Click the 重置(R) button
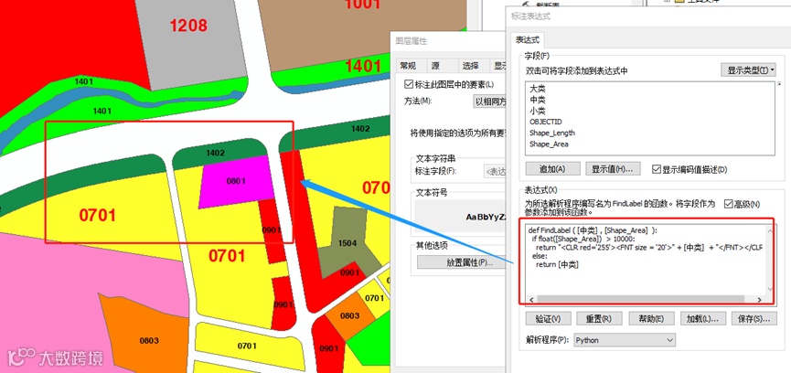 coord(599,318)
